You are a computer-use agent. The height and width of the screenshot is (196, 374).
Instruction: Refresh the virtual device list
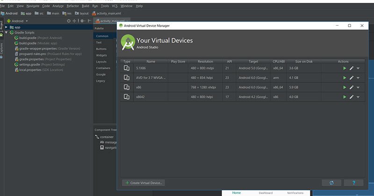331,183
